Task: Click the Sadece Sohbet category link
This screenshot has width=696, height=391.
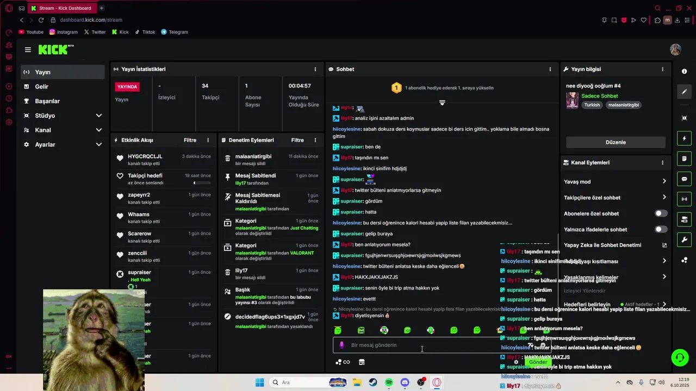Action: pos(600,96)
